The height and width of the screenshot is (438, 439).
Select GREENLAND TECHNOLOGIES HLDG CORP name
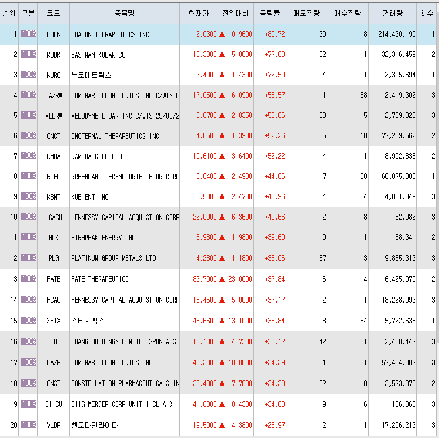tap(125, 177)
